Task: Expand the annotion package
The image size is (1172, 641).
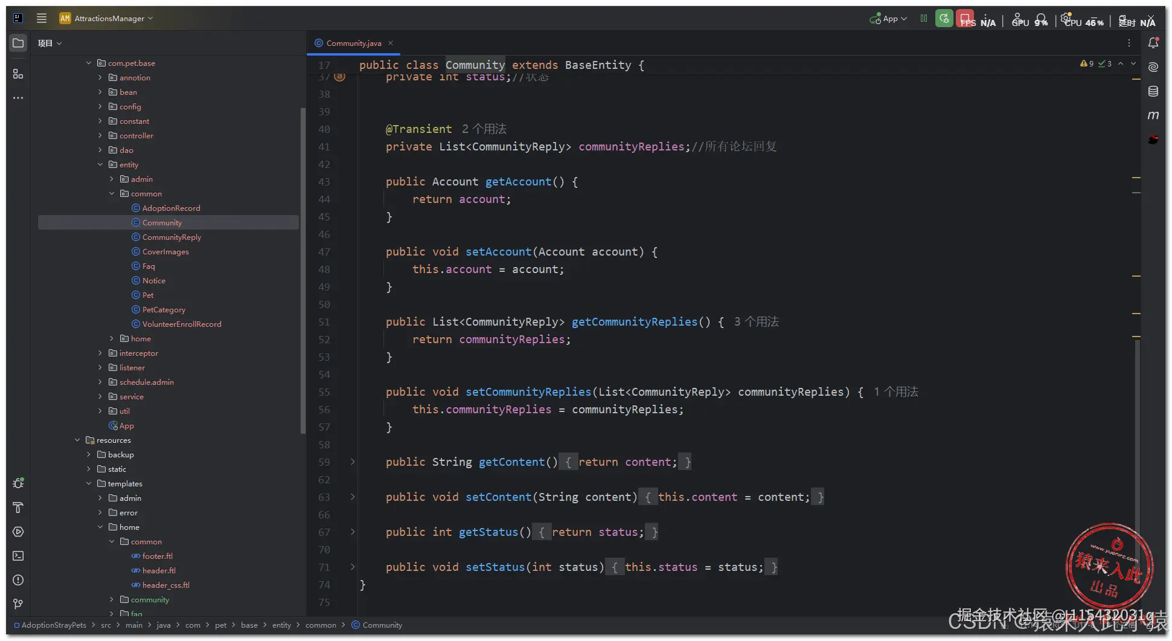Action: tap(100, 77)
